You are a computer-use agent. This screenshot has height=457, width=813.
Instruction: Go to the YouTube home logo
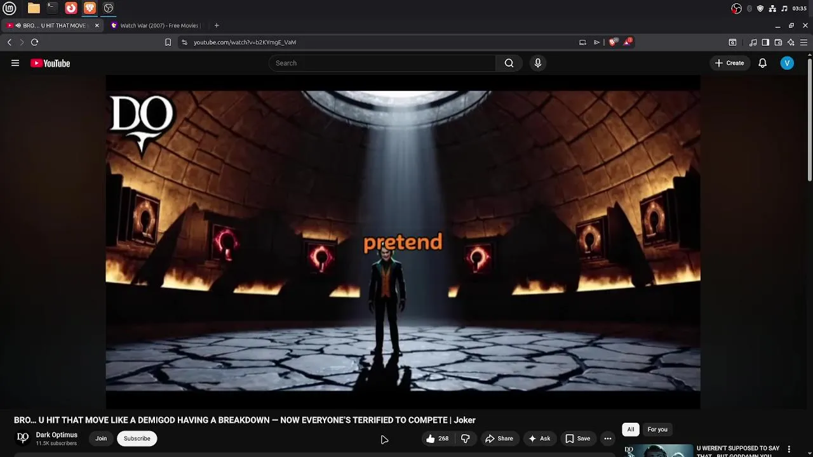50,63
